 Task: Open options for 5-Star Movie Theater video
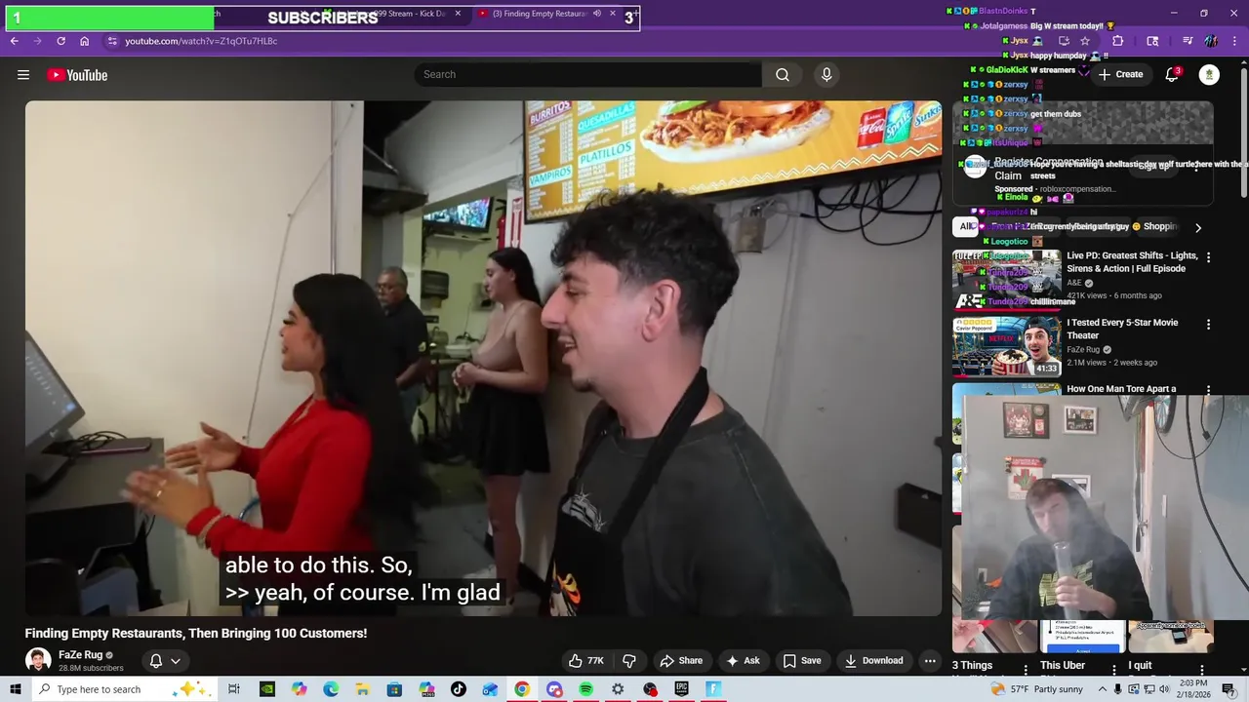click(1208, 324)
